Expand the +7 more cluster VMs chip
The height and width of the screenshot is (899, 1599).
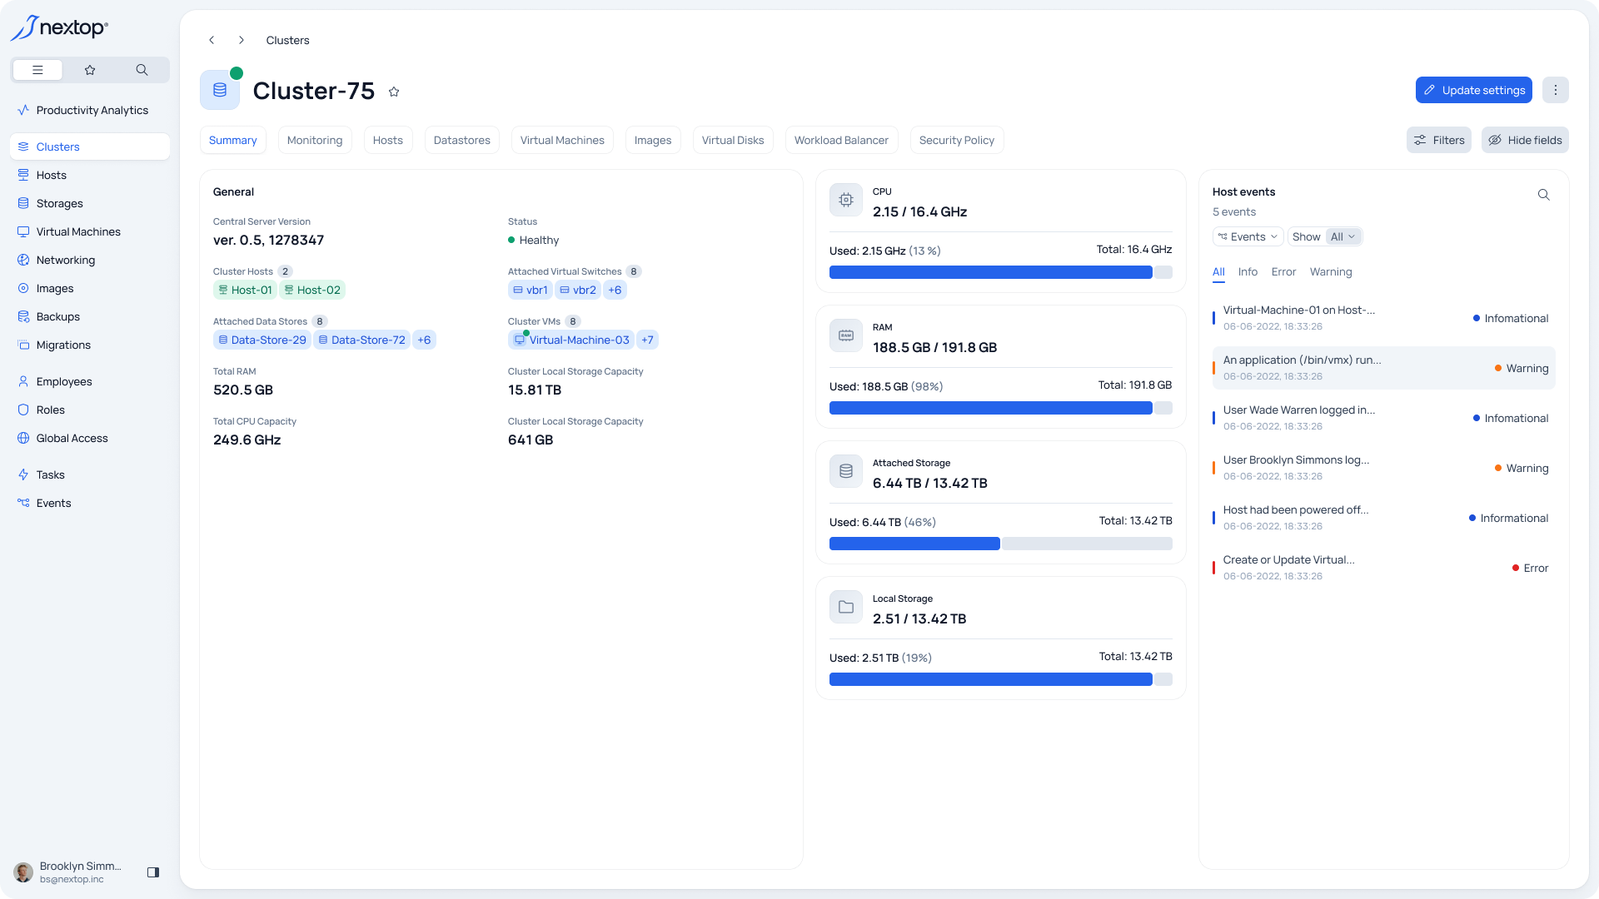coord(647,340)
